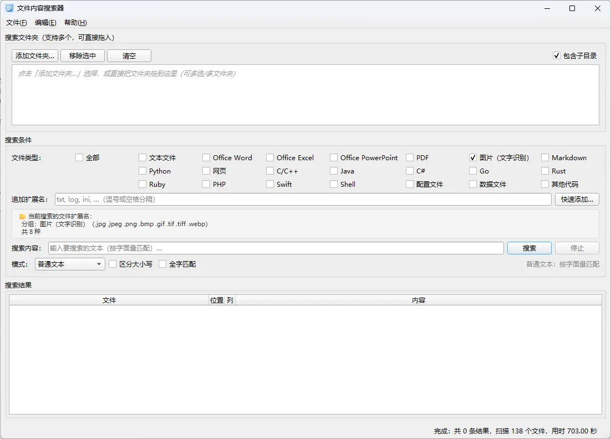The height and width of the screenshot is (439, 611).
Task: Open the 文件(F) menu
Action: click(x=17, y=23)
